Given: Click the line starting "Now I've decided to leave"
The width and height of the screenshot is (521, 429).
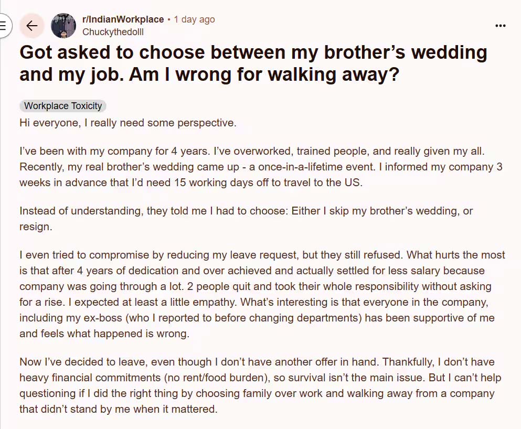Looking at the screenshot, I should tap(257, 362).
